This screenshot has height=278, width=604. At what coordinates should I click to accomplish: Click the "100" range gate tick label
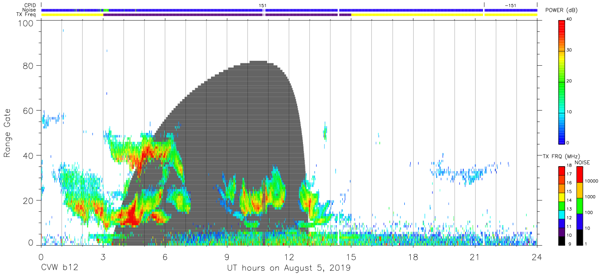[x=26, y=23]
